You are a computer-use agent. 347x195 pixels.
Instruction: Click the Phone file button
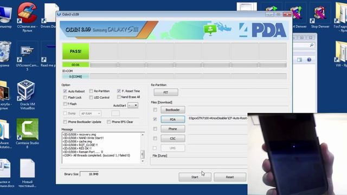[x=173, y=129]
